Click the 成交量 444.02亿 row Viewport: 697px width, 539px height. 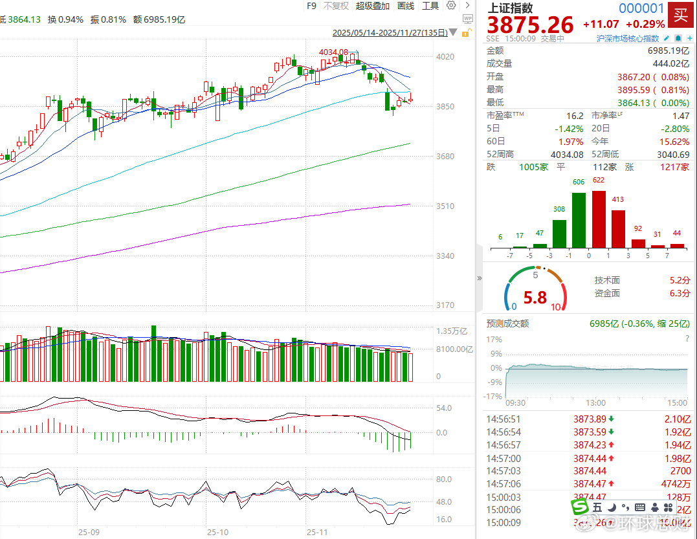coord(588,63)
